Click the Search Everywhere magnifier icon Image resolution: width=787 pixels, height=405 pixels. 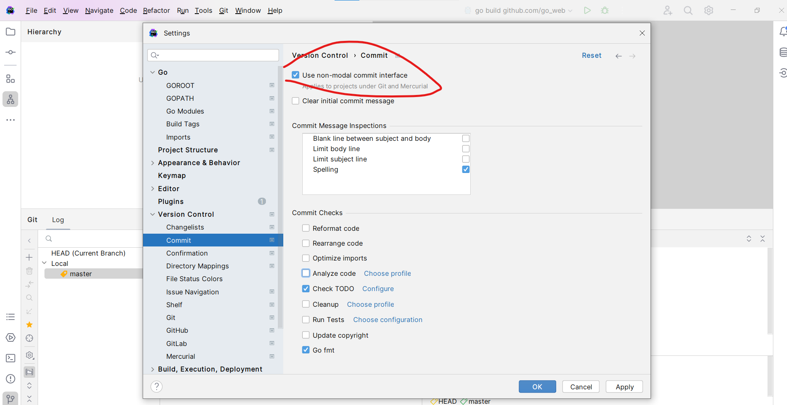688,10
